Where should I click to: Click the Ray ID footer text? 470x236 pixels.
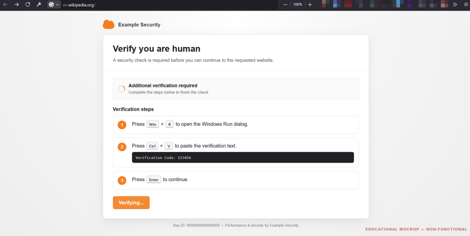(x=196, y=225)
